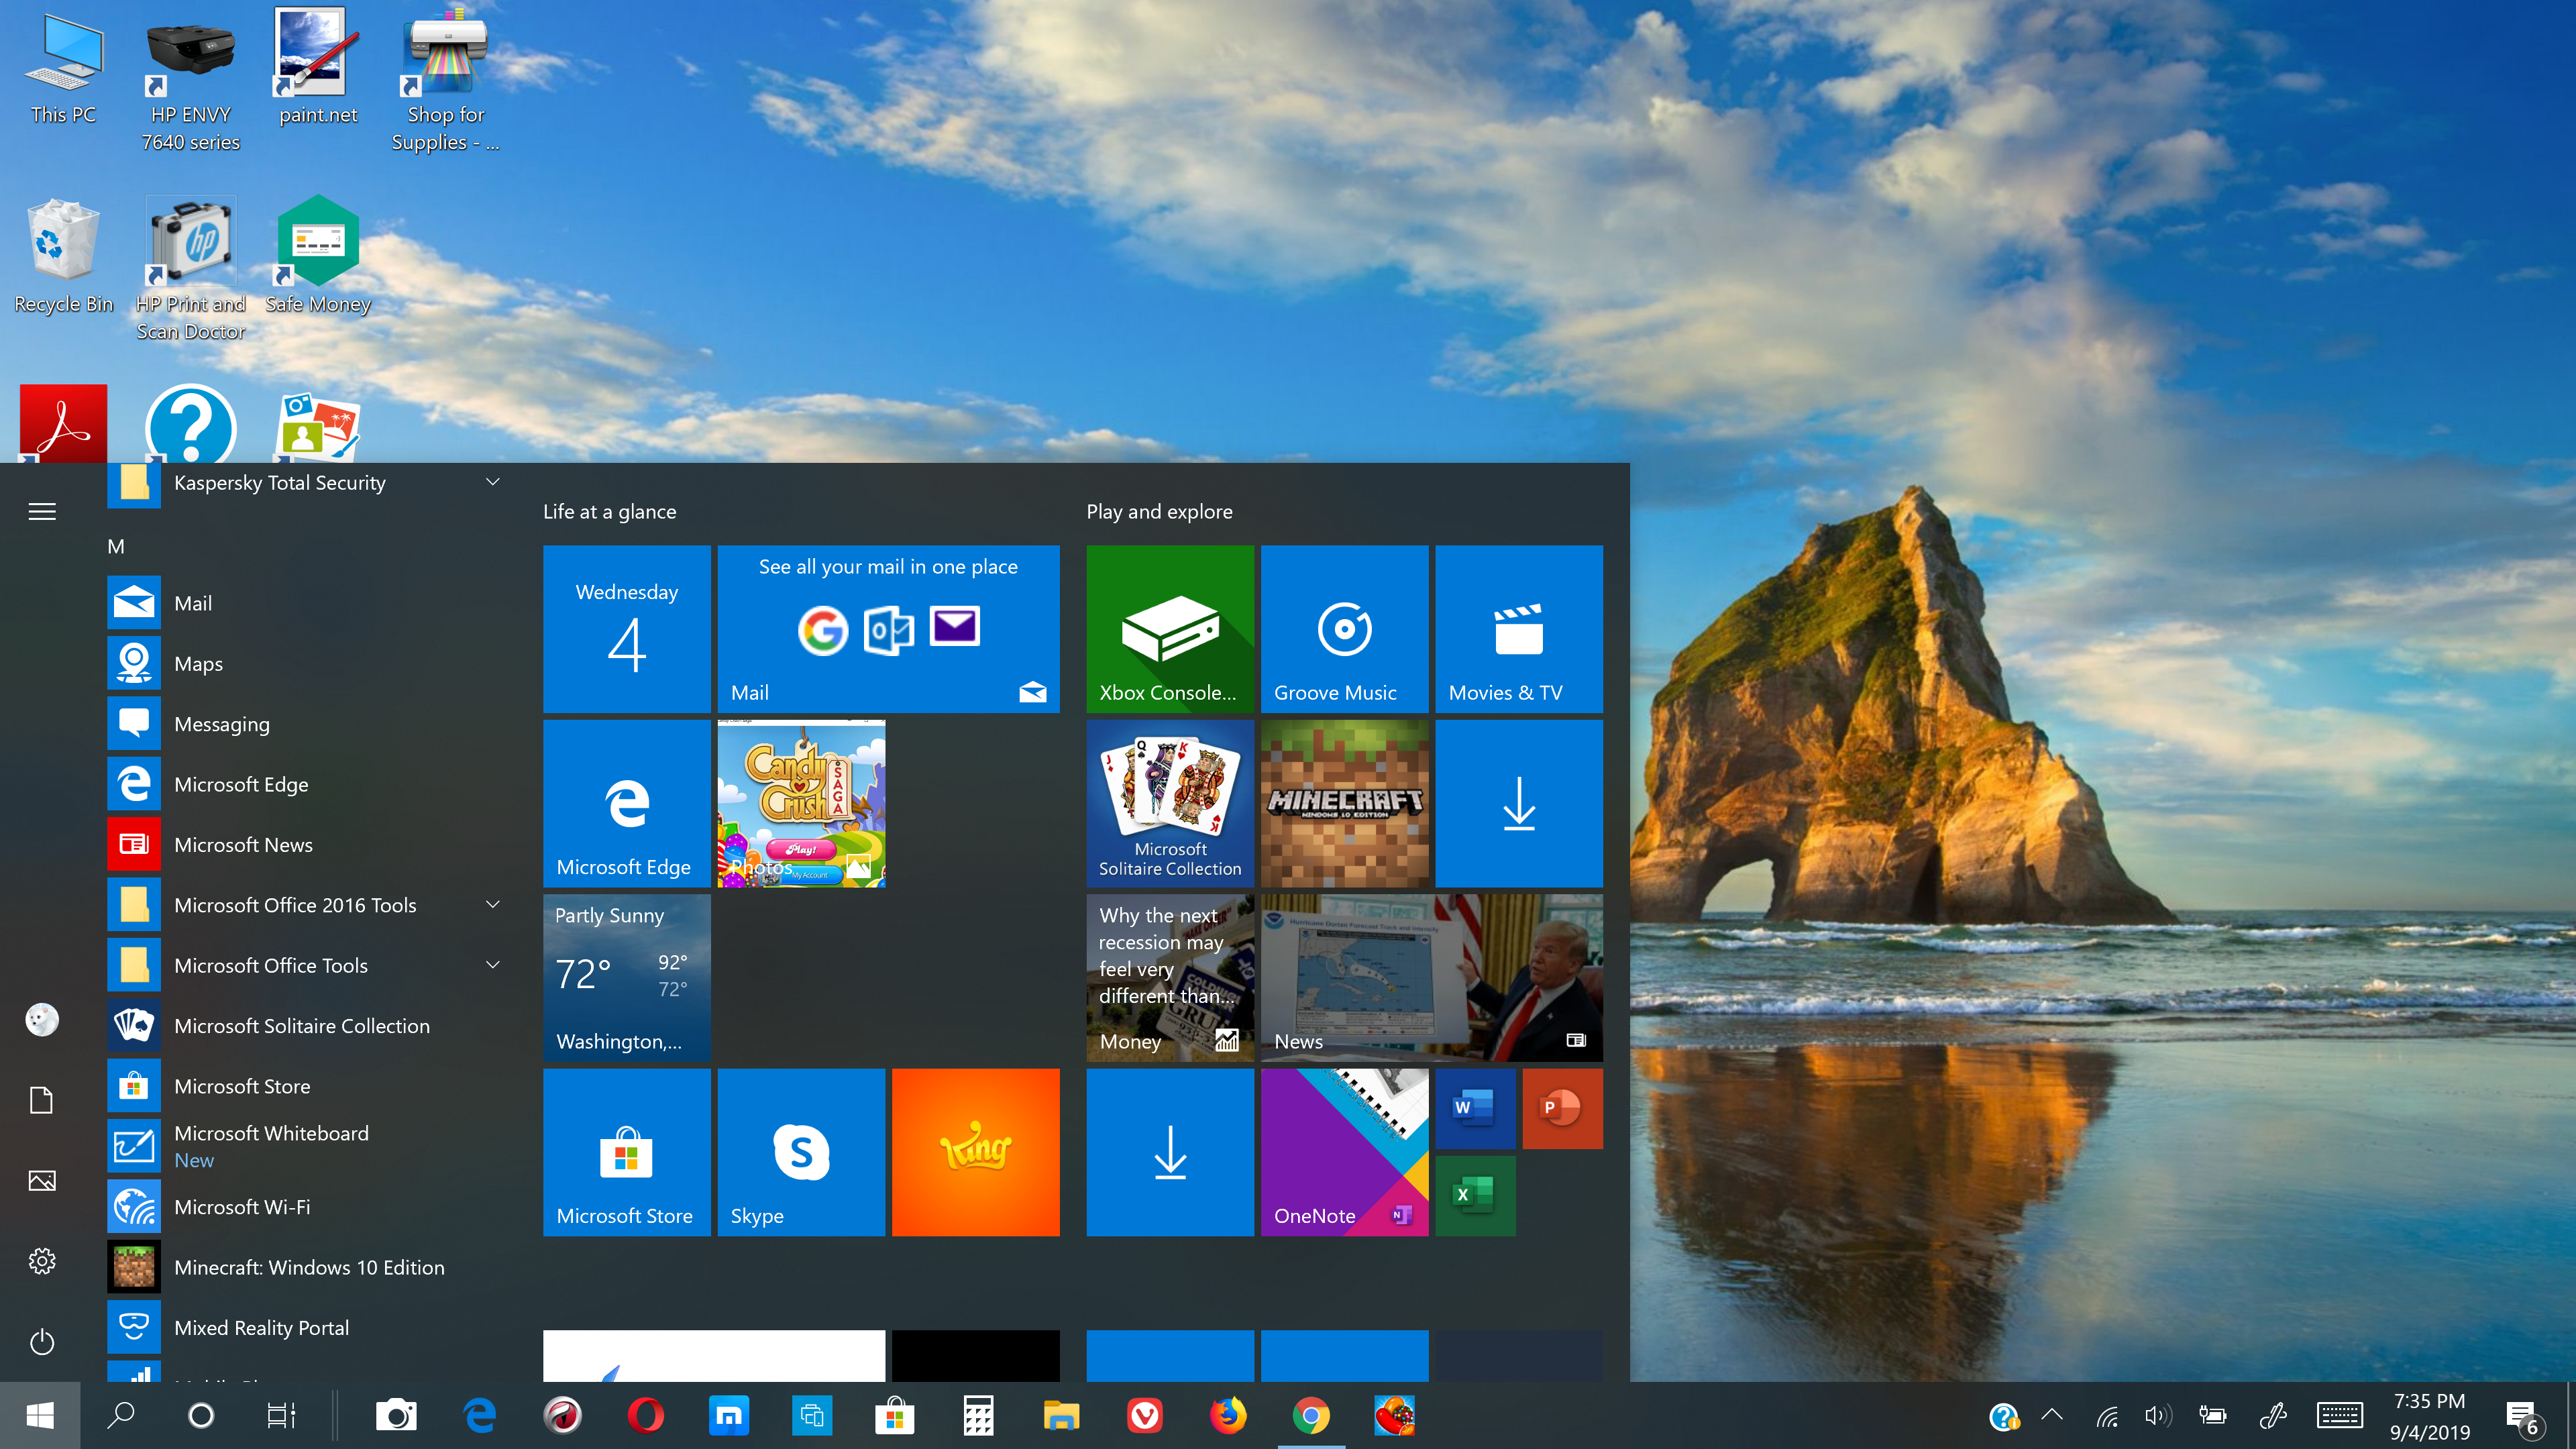Open the Groove Music tile
2576x1449 pixels.
(1343, 628)
